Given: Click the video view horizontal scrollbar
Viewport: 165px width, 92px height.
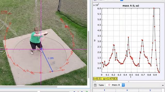Looking at the screenshot, I should pos(29,87).
